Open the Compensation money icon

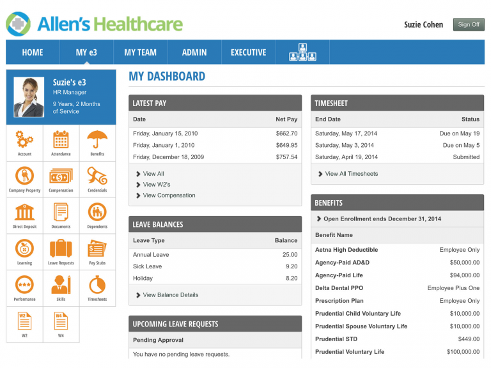[x=61, y=176]
